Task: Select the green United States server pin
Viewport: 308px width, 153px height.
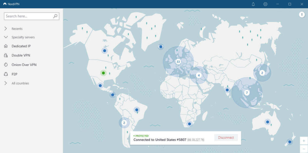Action: pos(103,73)
